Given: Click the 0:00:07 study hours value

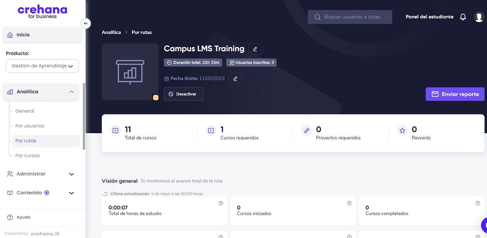Looking at the screenshot, I should point(118,207).
